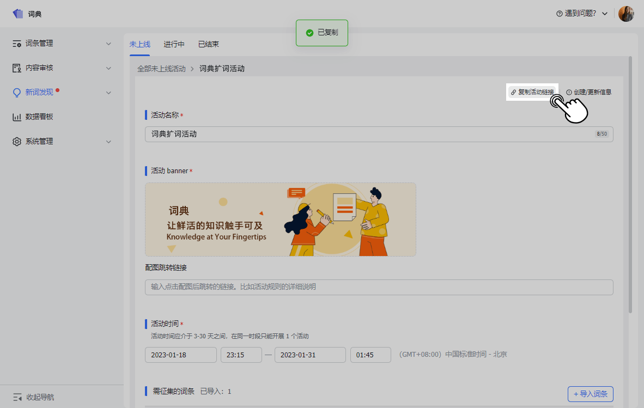Image resolution: width=644 pixels, height=408 pixels.
Task: Click the activity banner image
Action: point(280,219)
